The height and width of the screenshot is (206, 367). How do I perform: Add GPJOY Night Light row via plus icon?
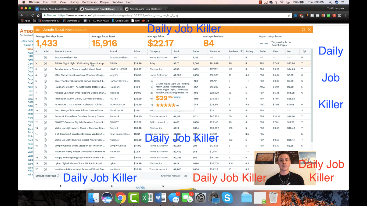tap(45, 64)
